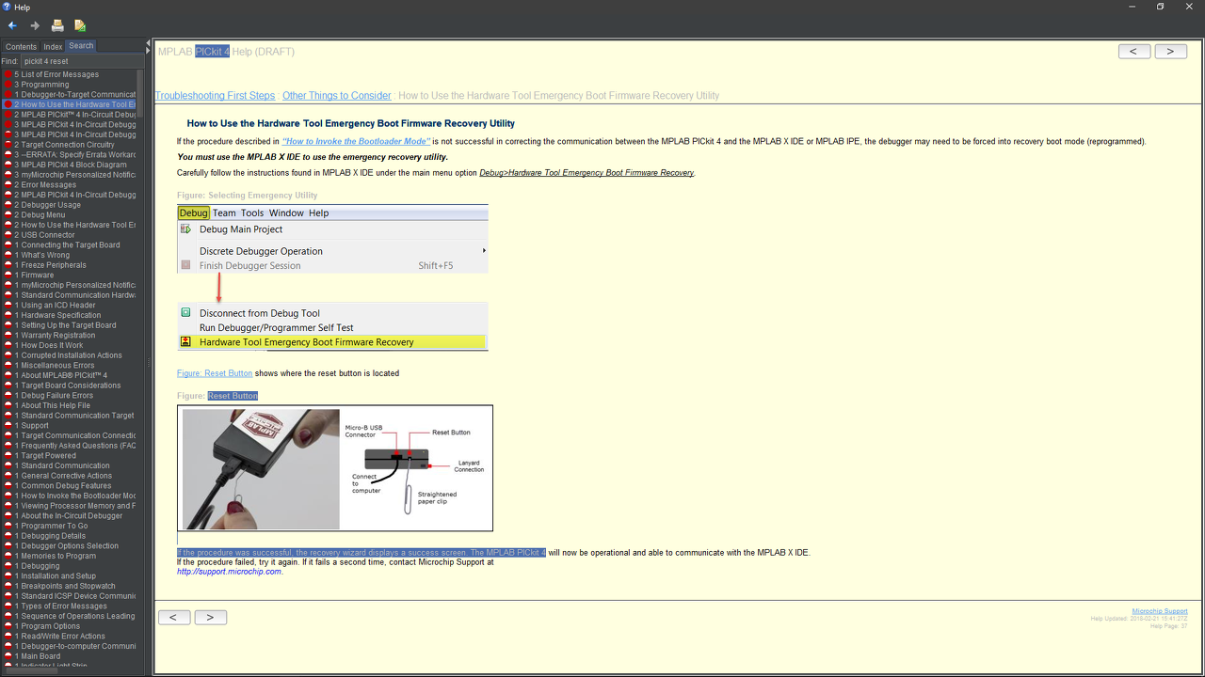This screenshot has width=1205, height=677.
Task: Click the icon next to Target Powered
Action: coord(8,456)
